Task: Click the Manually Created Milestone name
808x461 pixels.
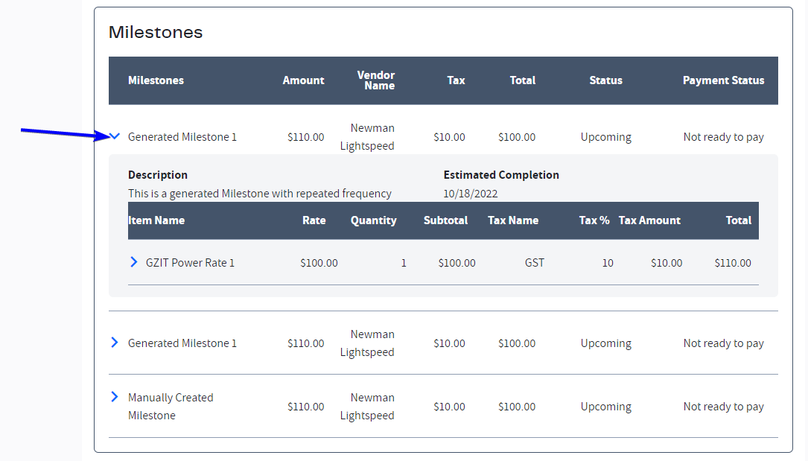Action: (171, 407)
